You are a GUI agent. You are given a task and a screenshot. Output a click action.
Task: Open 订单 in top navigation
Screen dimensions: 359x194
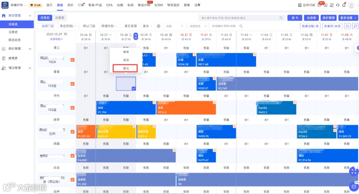click(x=80, y=5)
